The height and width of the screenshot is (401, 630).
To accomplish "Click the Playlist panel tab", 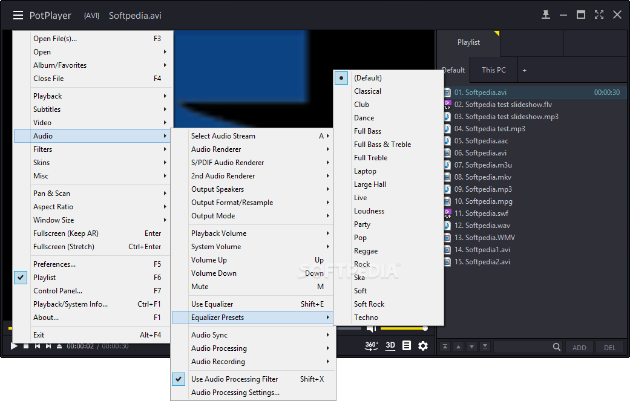I will (x=468, y=42).
